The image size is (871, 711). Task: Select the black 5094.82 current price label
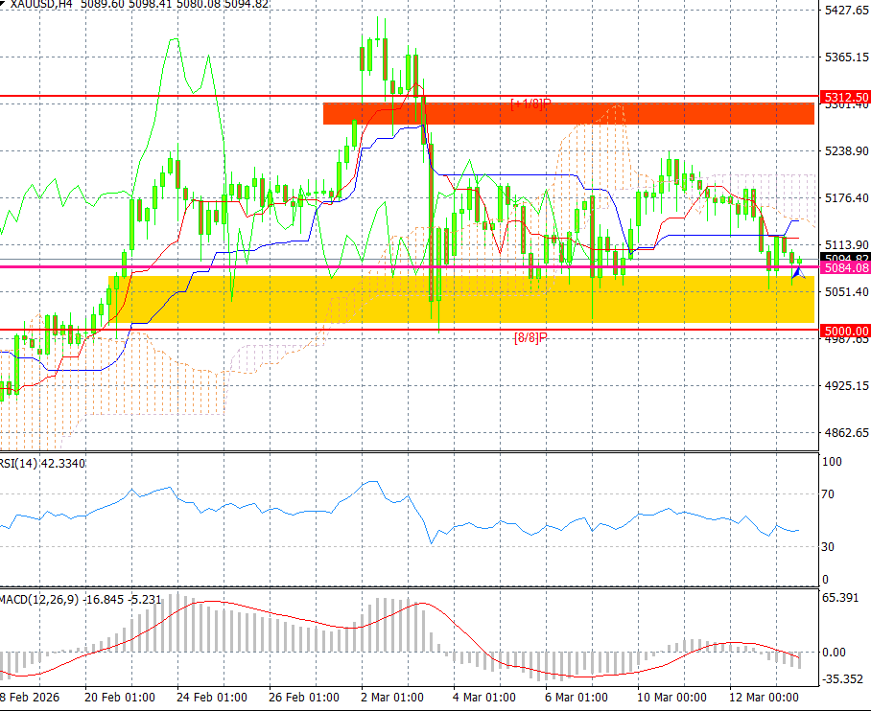point(845,258)
